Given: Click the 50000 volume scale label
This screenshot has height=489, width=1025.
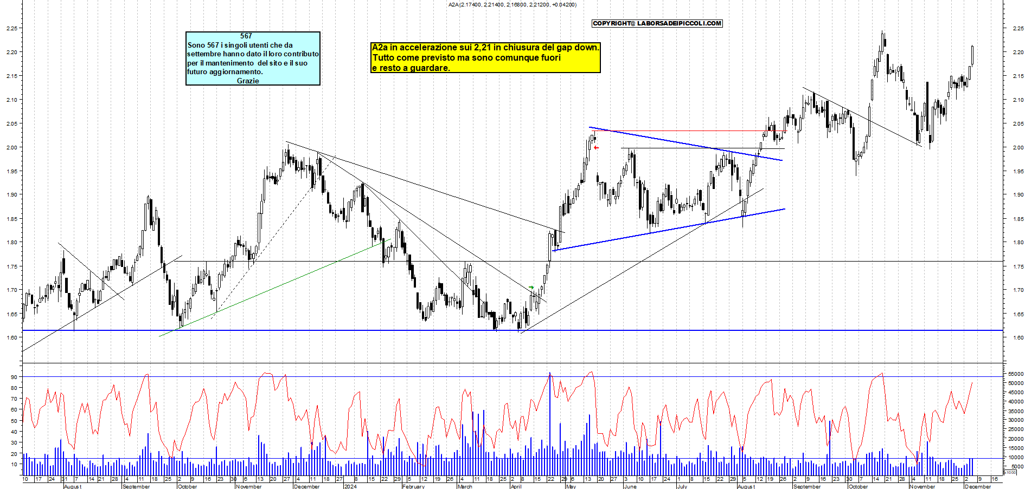Looking at the screenshot, I should [1016, 383].
